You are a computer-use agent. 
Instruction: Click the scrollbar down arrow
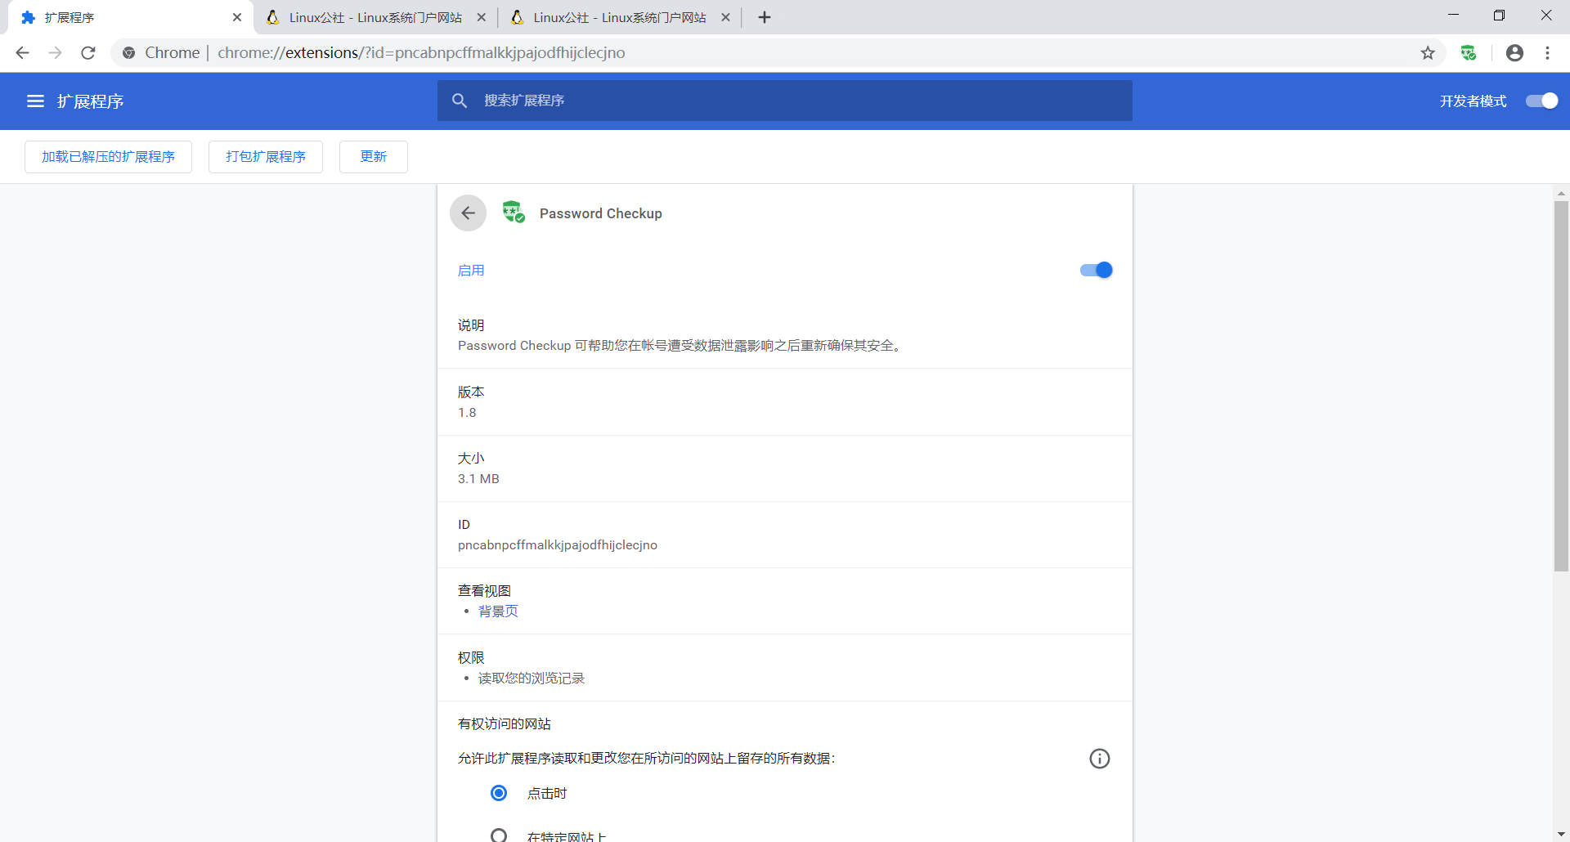(1561, 834)
